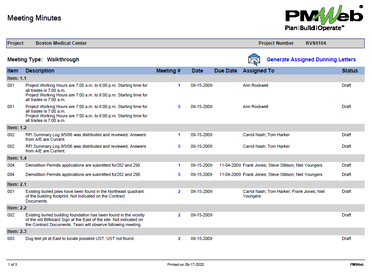Click Draft status of buried piles item
Screen dimensions: 372x272
[x=347, y=191]
